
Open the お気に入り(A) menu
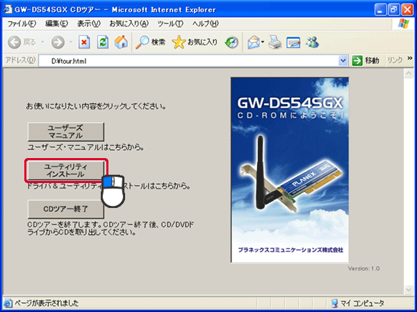pos(129,24)
